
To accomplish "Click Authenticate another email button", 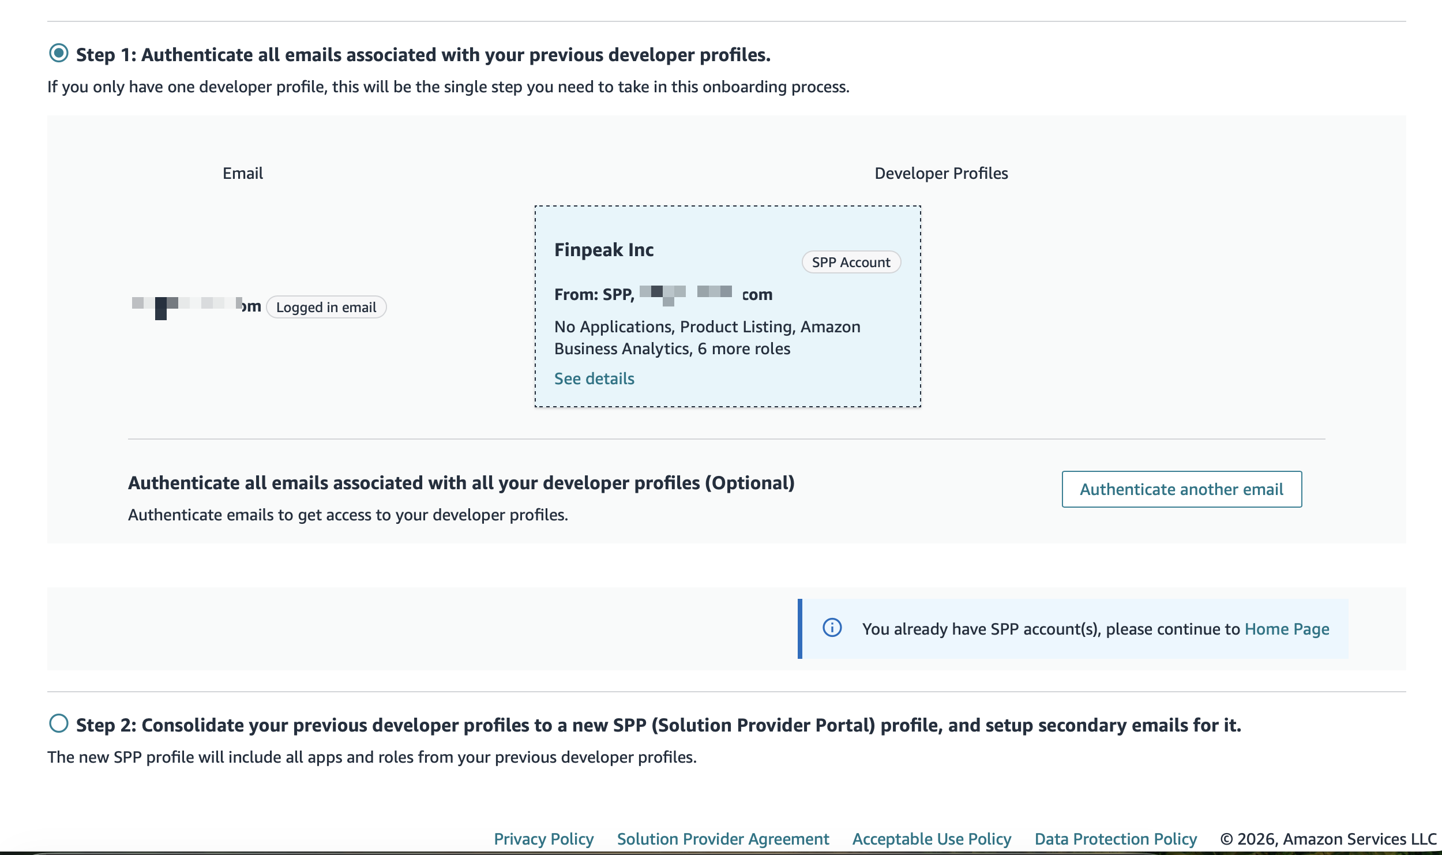I will coord(1182,489).
